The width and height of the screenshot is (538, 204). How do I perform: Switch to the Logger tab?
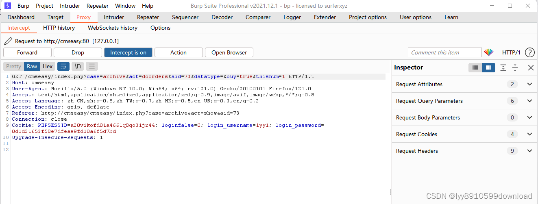[292, 17]
